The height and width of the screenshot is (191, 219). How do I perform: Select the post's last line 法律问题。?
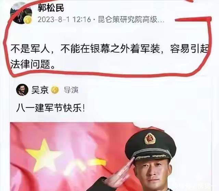coord(33,64)
